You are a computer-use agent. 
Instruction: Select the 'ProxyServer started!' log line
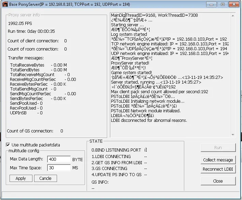[x=130, y=63]
